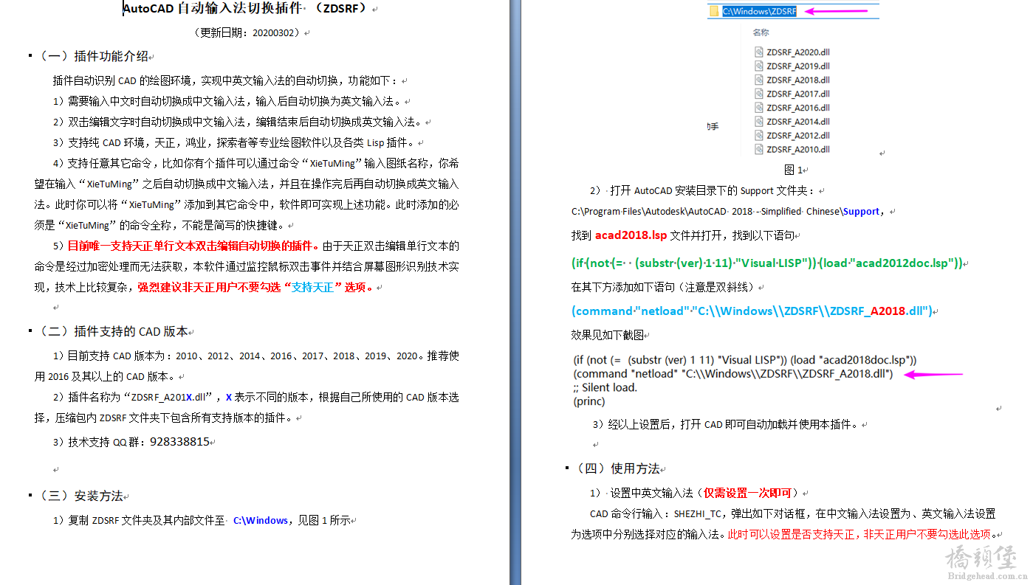Select the ZDSRF_A2020.dll file icon
This screenshot has width=1033, height=585.
point(759,52)
